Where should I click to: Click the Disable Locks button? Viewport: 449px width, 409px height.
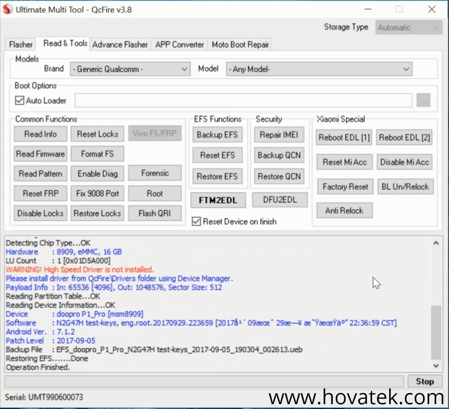(x=40, y=213)
